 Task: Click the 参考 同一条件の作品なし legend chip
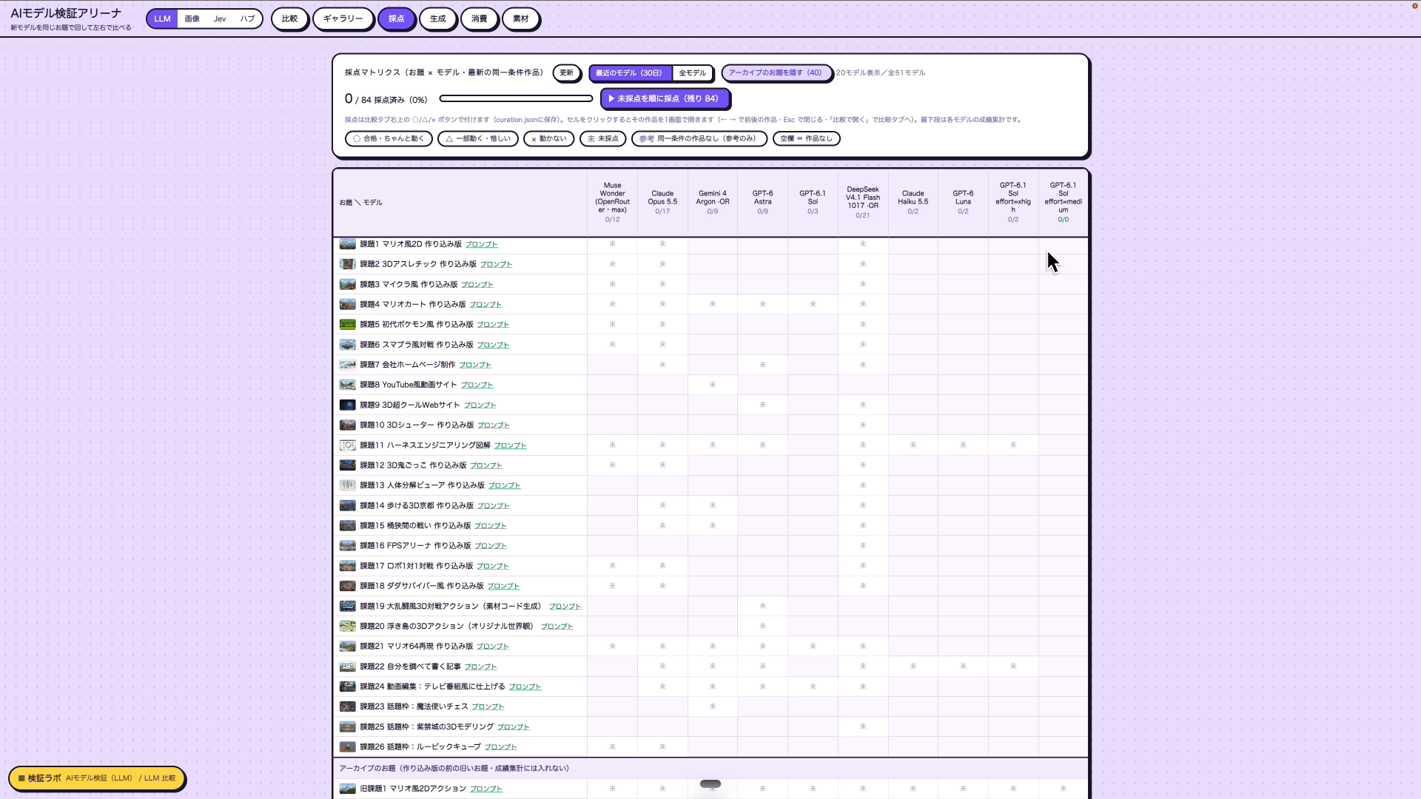(x=699, y=139)
